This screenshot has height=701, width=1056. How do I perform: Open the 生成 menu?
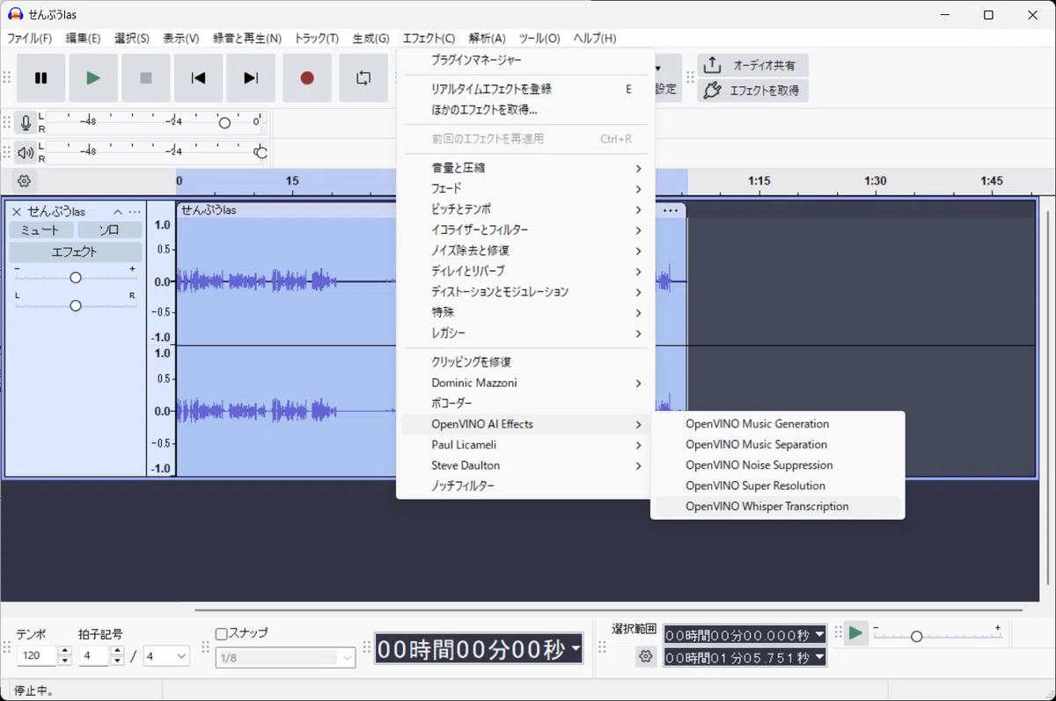[x=370, y=39]
